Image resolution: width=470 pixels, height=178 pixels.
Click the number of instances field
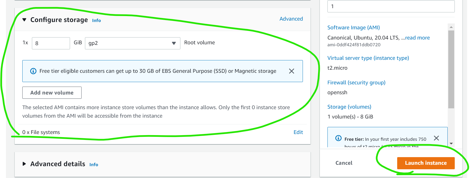click(x=391, y=6)
